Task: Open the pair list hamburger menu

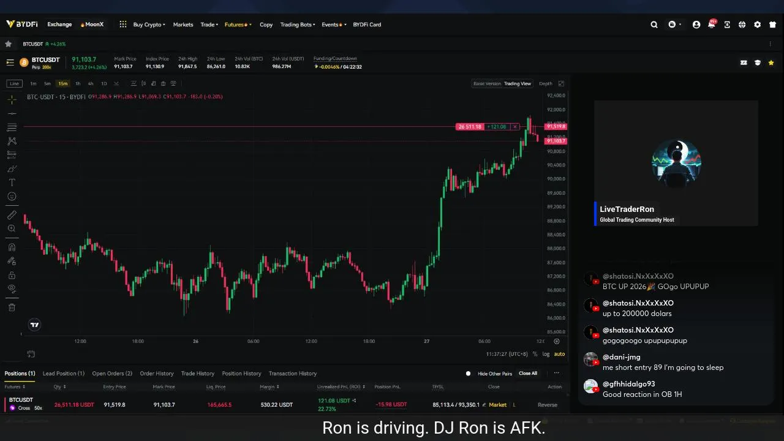Action: click(10, 62)
